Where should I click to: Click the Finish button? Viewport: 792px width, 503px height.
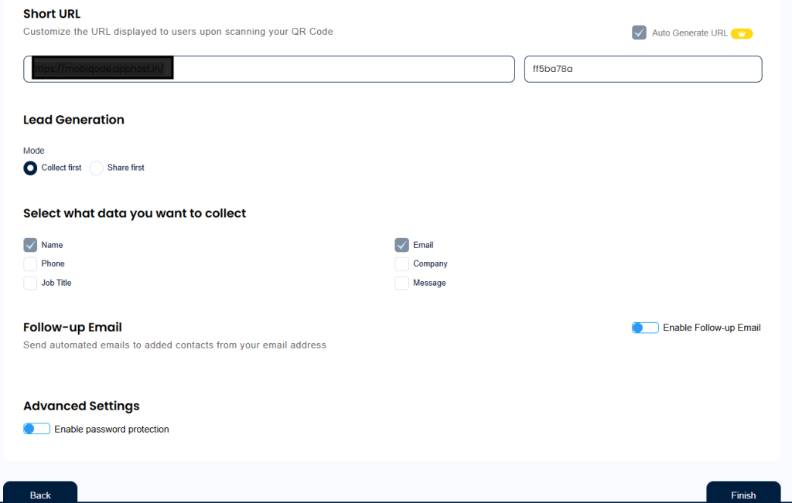pyautogui.click(x=743, y=495)
